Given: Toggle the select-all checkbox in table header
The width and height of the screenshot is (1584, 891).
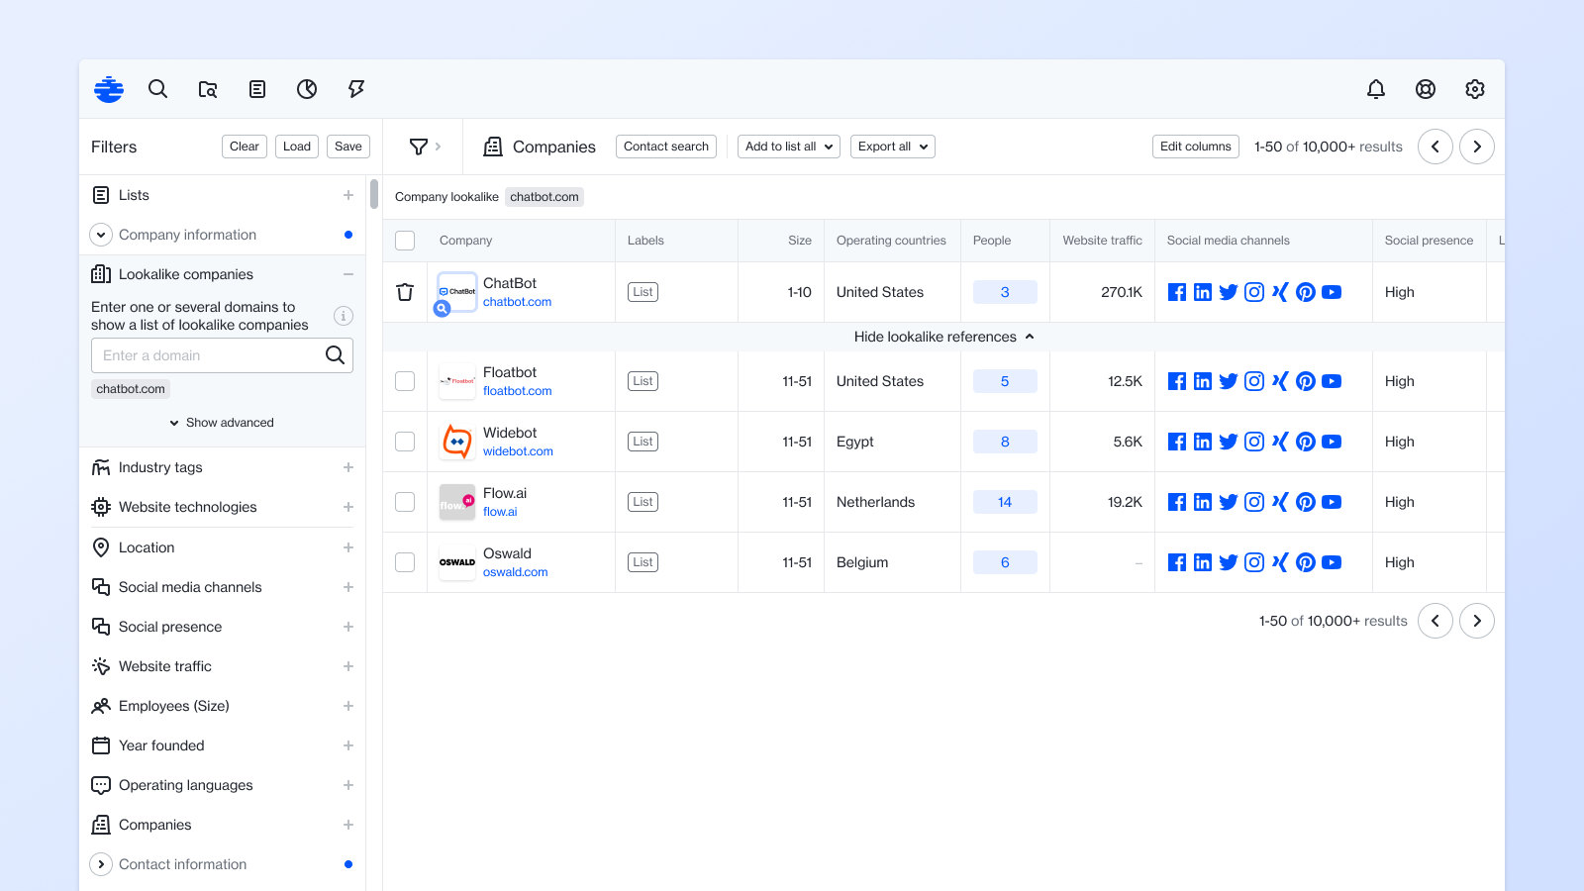Looking at the screenshot, I should 405,241.
